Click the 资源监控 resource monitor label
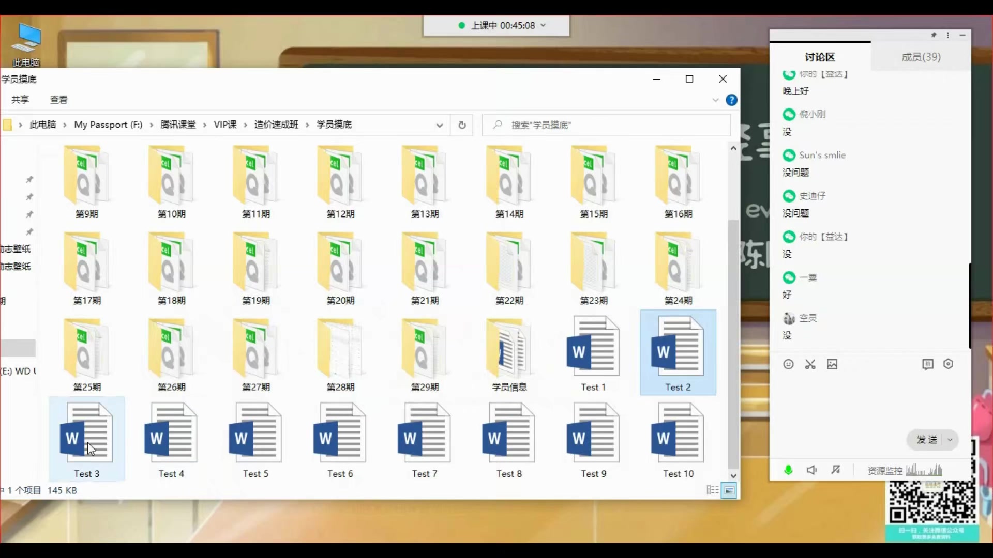The width and height of the screenshot is (993, 558). (x=885, y=471)
